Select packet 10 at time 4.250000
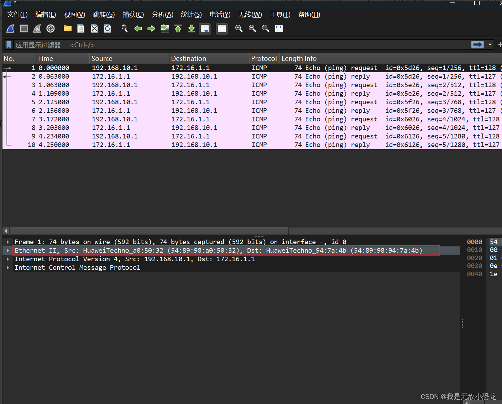This screenshot has height=404, width=502. 252,145
